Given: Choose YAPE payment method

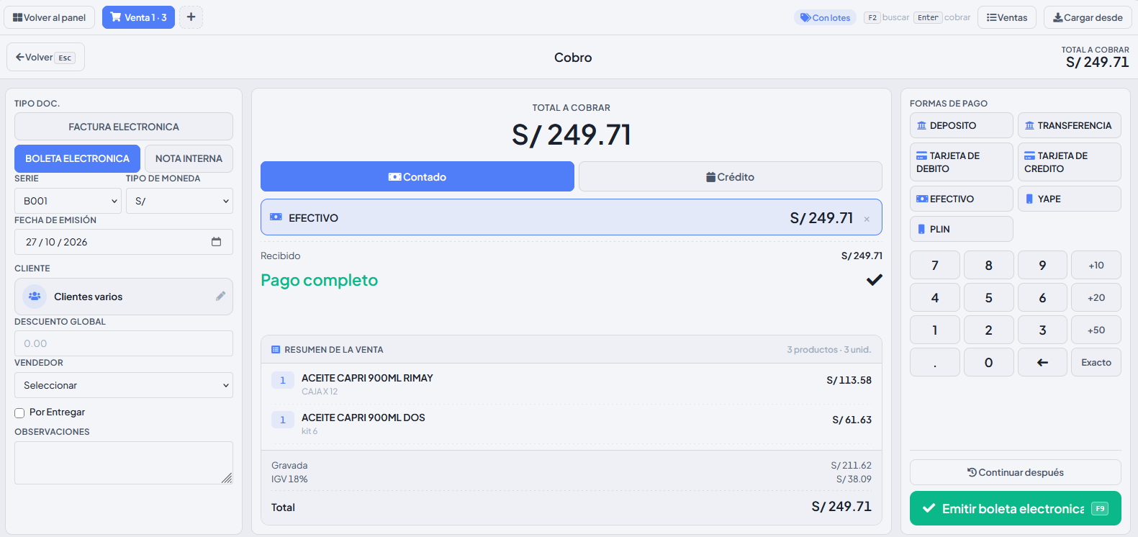Looking at the screenshot, I should pyautogui.click(x=1070, y=199).
